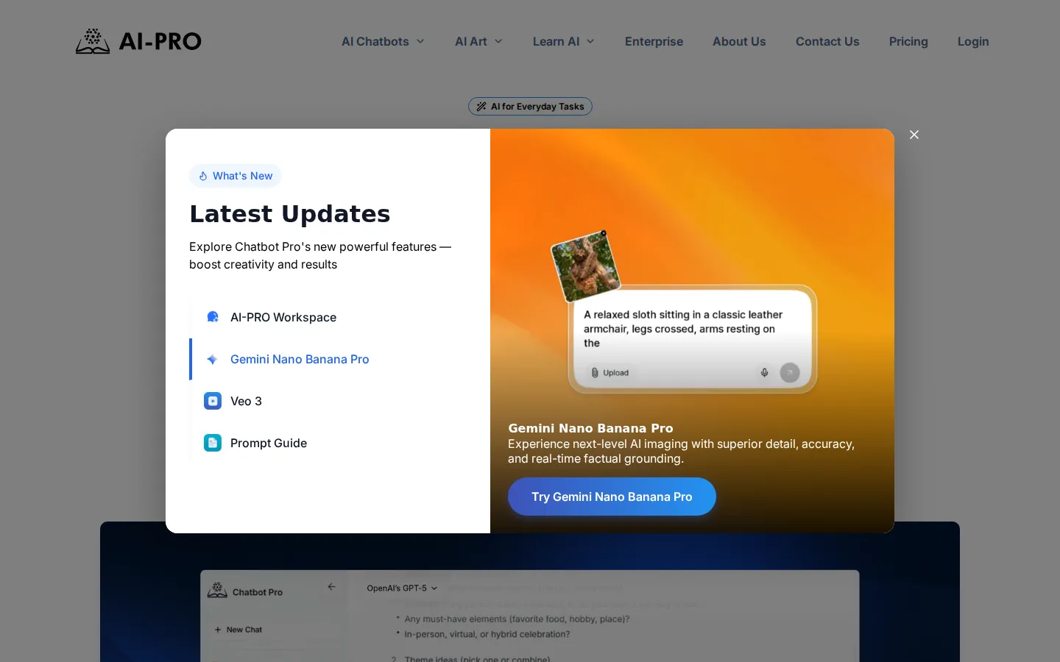Click the "Gemini Nano Banana Pro" card heading
This screenshot has height=662, width=1060.
click(x=590, y=428)
